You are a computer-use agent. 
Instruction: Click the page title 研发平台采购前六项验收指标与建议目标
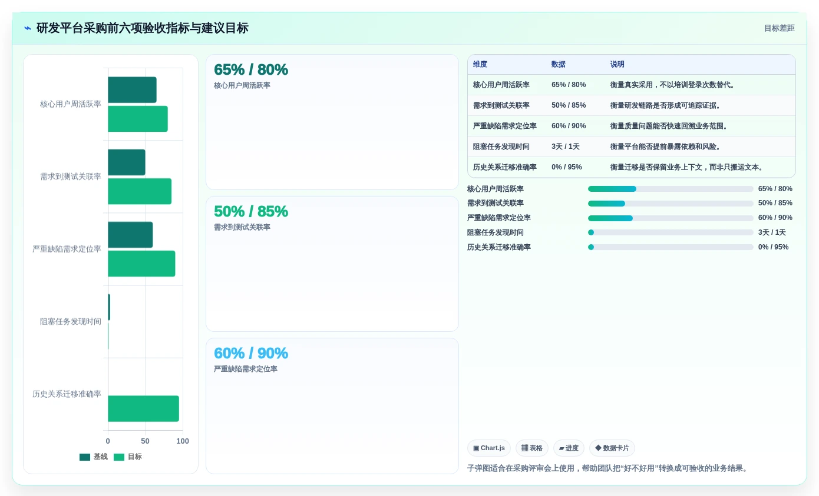point(143,28)
